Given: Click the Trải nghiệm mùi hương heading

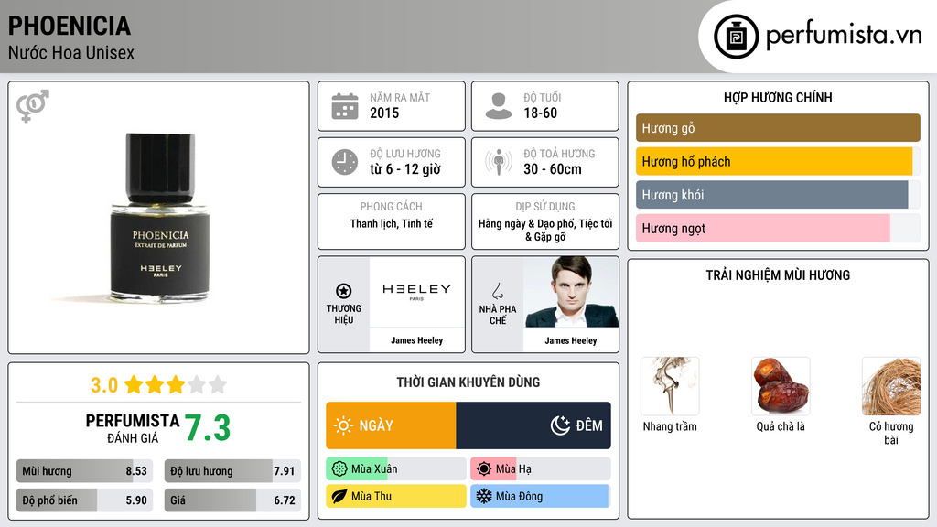Looking at the screenshot, I should pos(778,274).
